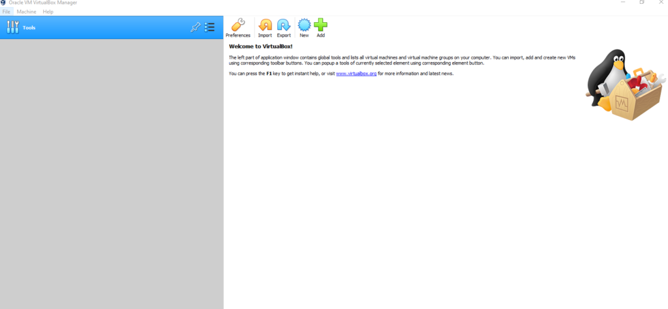
Task: Click the empty gray machine list area
Action: click(111, 169)
